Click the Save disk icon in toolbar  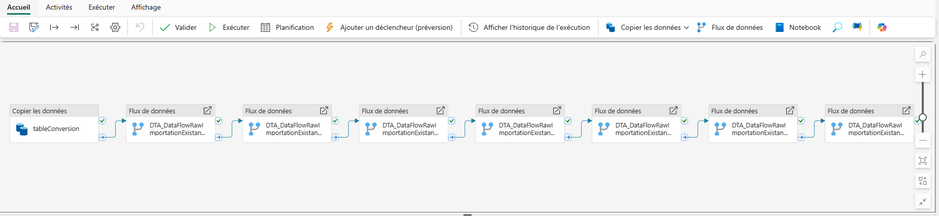14,27
